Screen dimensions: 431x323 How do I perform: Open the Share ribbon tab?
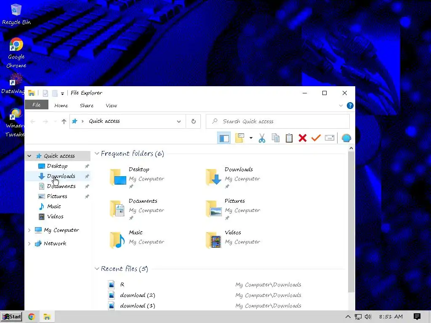tap(87, 106)
